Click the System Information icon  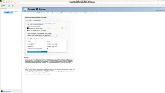point(2,91)
